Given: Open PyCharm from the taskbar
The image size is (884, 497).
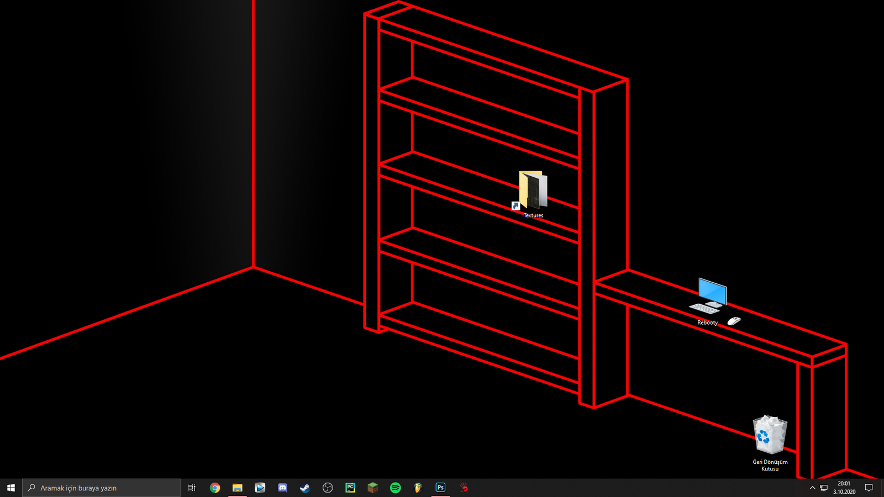Looking at the screenshot, I should coord(350,488).
